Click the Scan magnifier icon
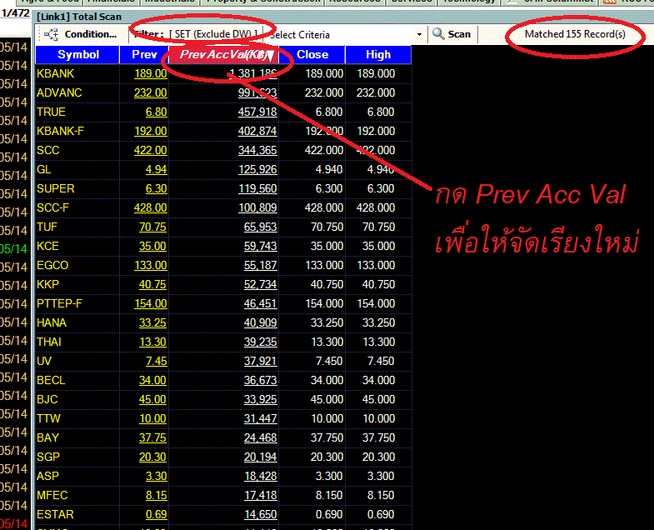Screen dimensions: 654x530 [438, 34]
